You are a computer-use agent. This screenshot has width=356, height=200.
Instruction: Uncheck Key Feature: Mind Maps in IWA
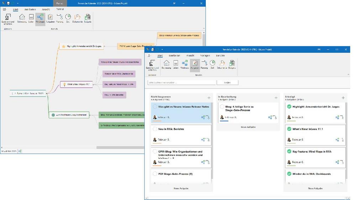(x=289, y=152)
